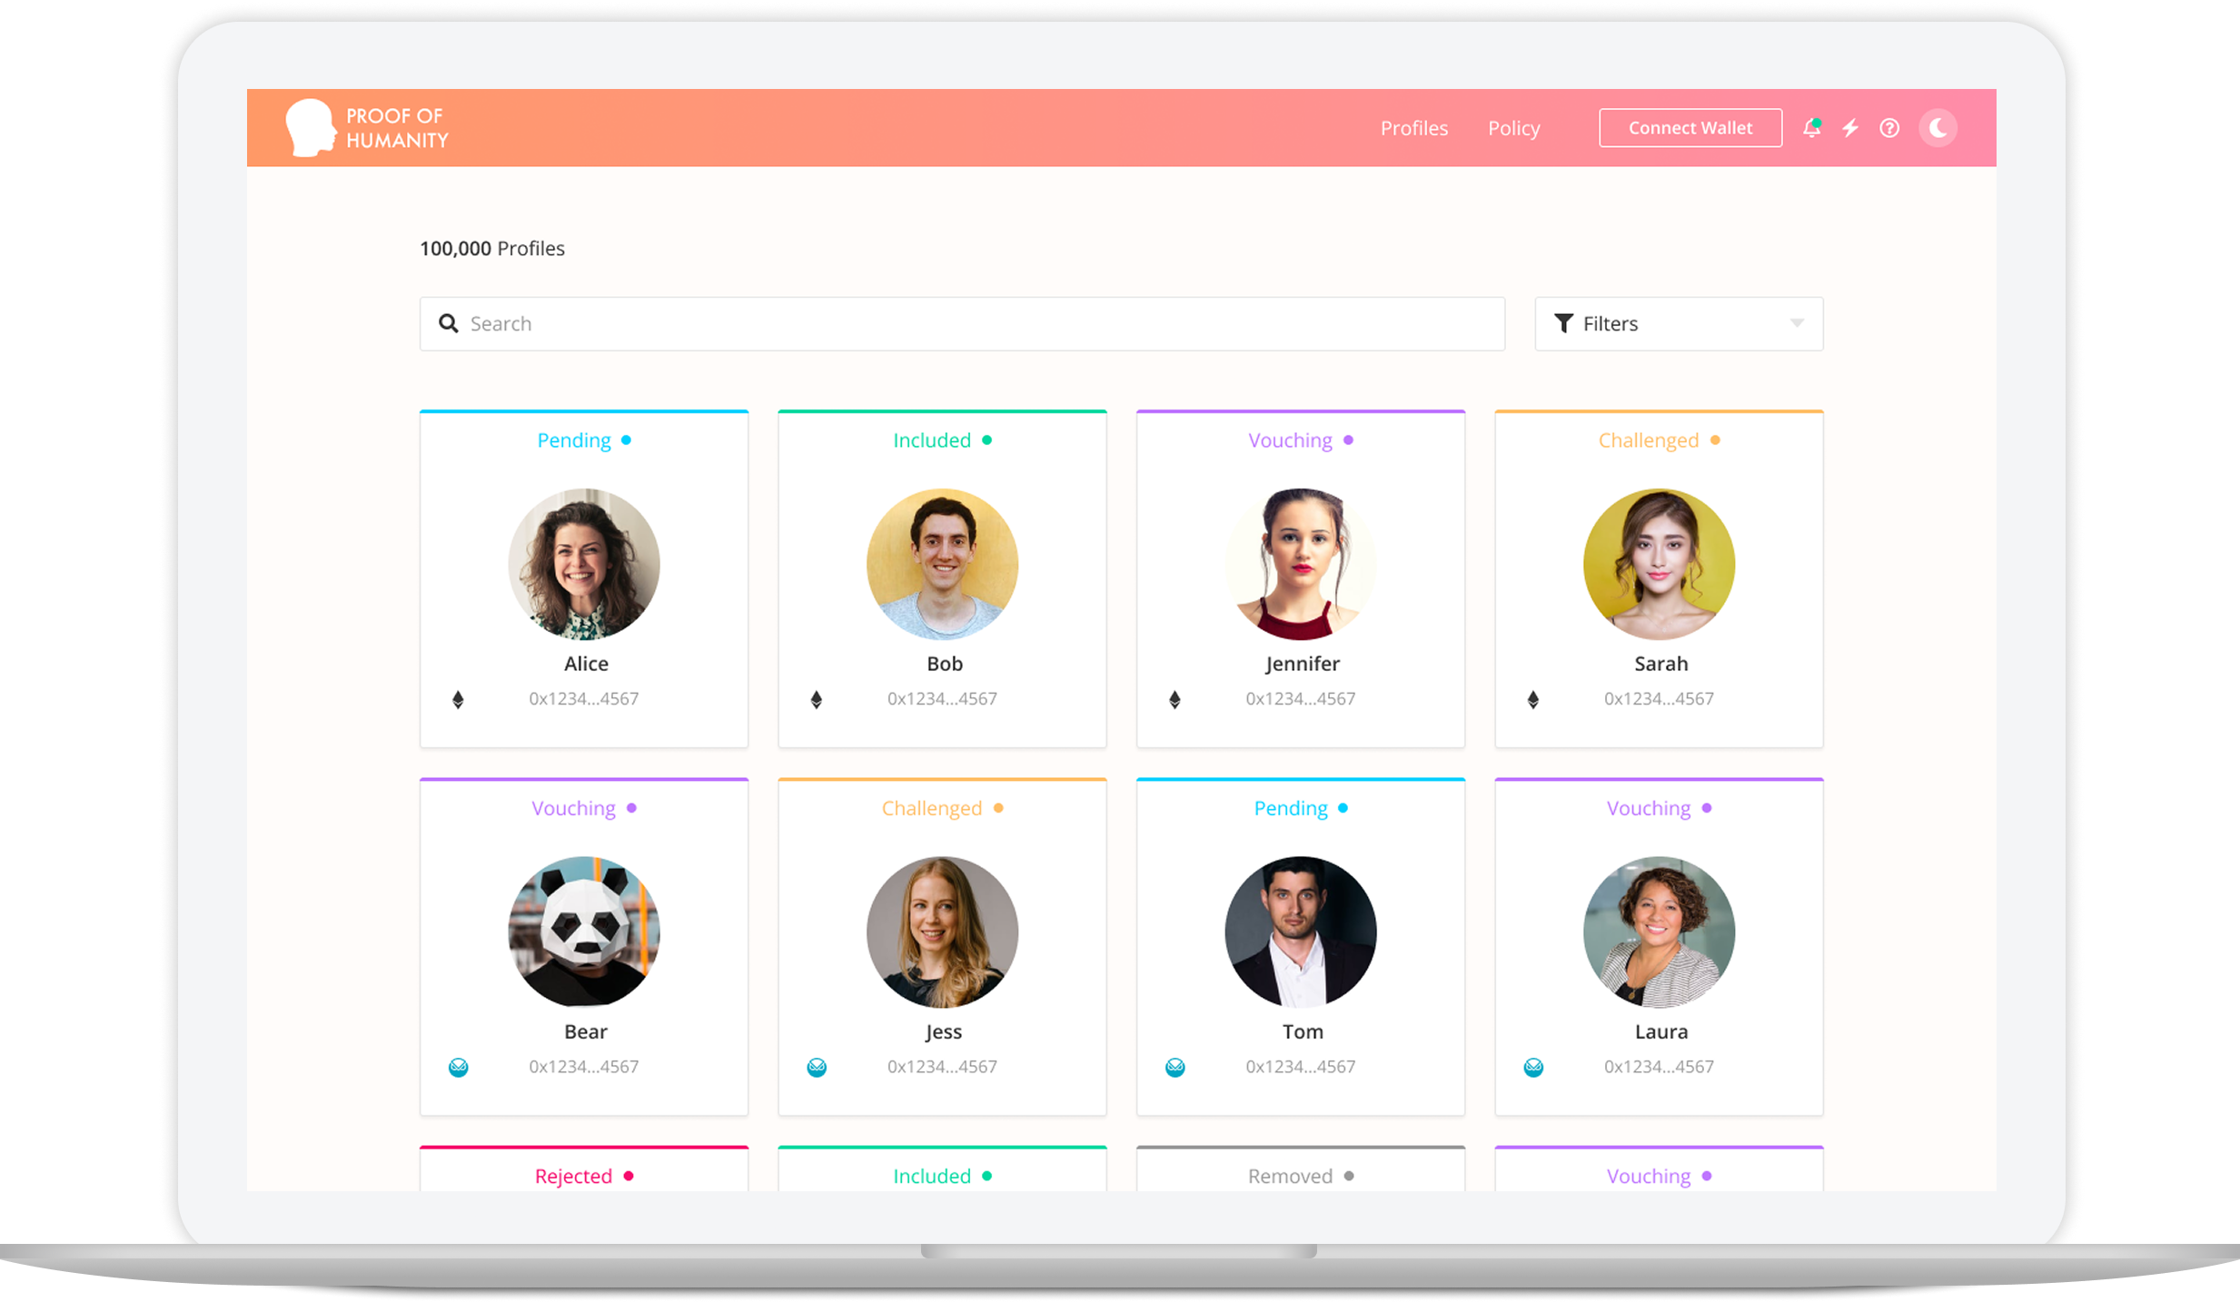This screenshot has width=2240, height=1302.
Task: Click the Ethereum icon on Alice's card
Action: [x=459, y=698]
